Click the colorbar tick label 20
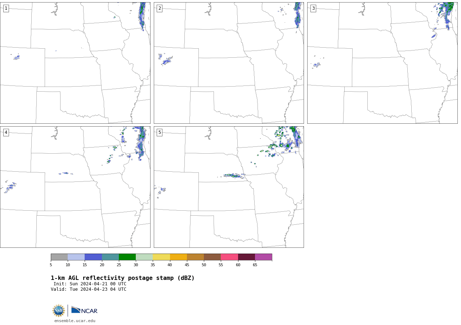Screen dimensions: 461x325 pos(102,265)
